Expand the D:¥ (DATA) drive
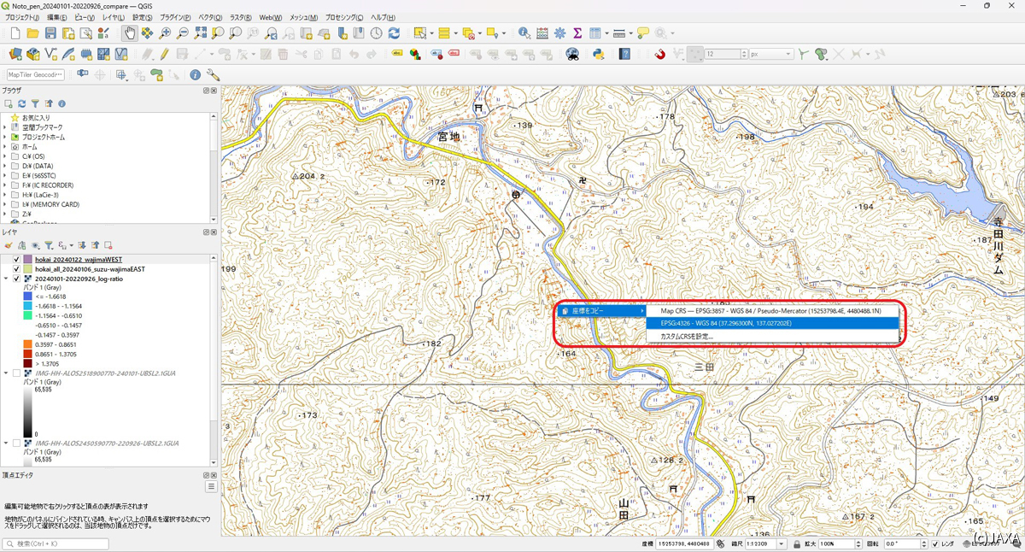This screenshot has height=552, width=1025. tap(5, 166)
